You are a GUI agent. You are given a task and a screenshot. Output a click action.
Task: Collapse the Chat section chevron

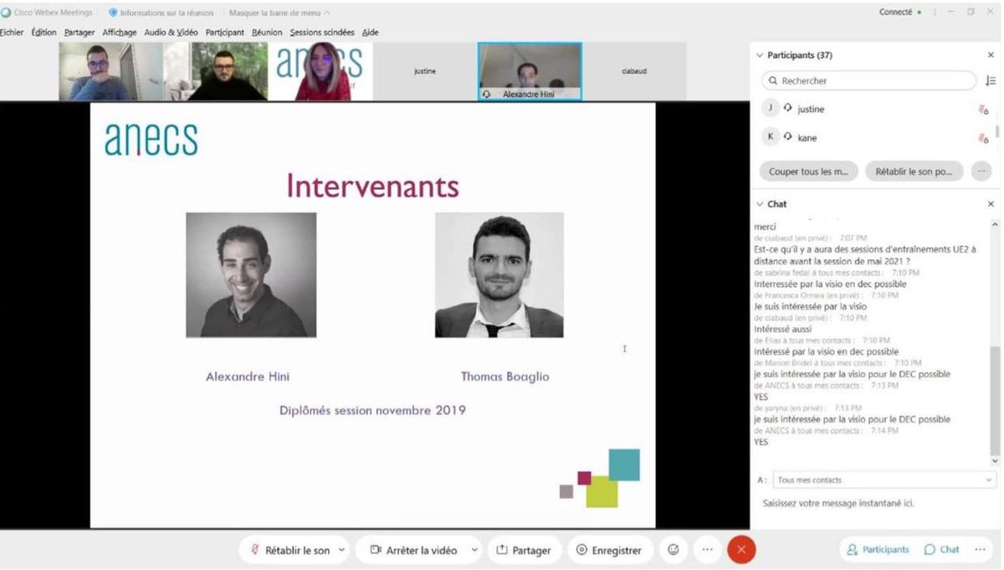click(x=759, y=204)
